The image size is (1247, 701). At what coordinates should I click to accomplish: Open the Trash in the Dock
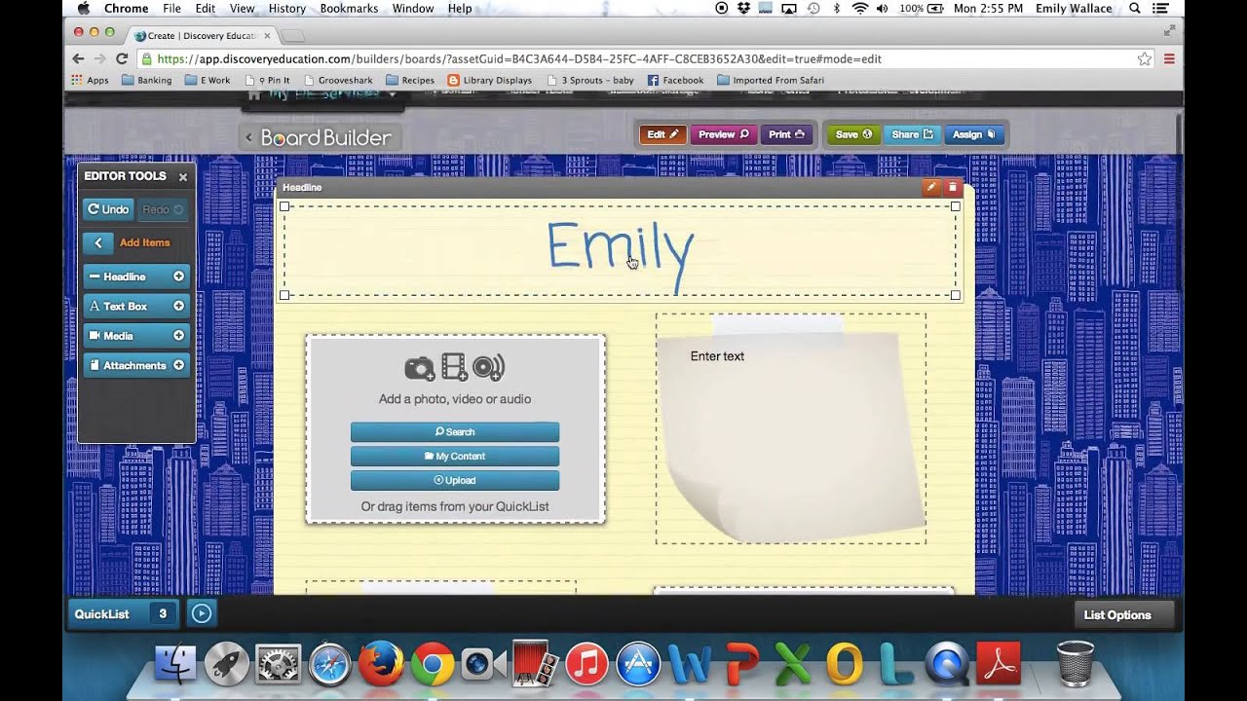(x=1075, y=664)
